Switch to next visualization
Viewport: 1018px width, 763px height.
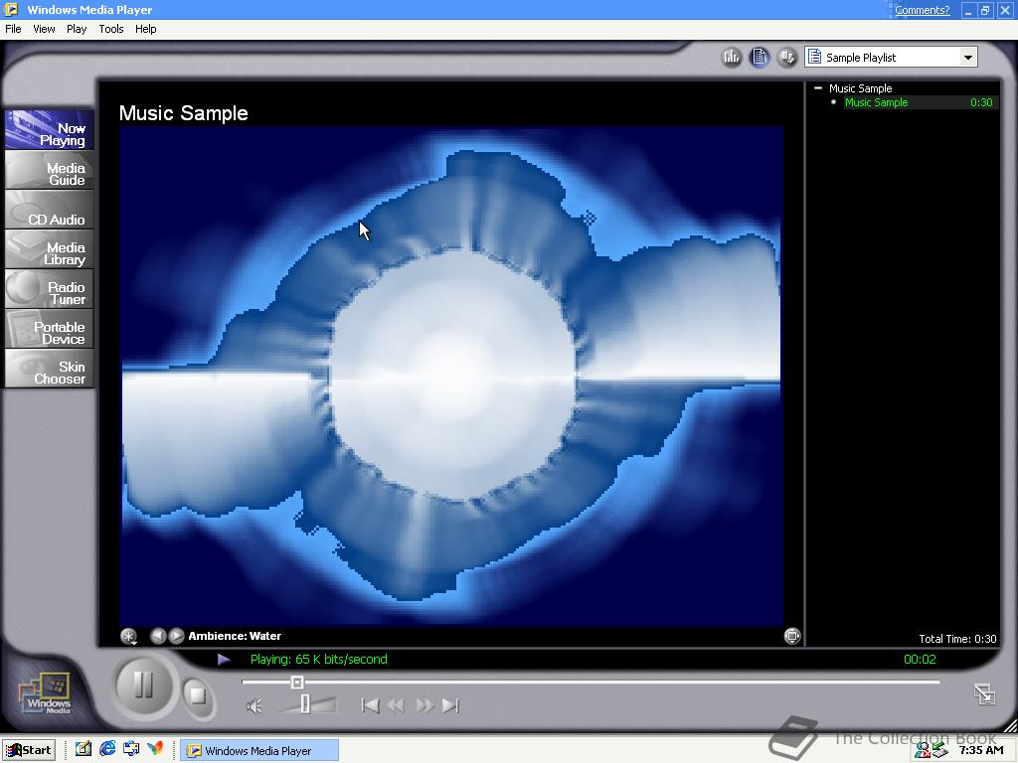coord(176,636)
